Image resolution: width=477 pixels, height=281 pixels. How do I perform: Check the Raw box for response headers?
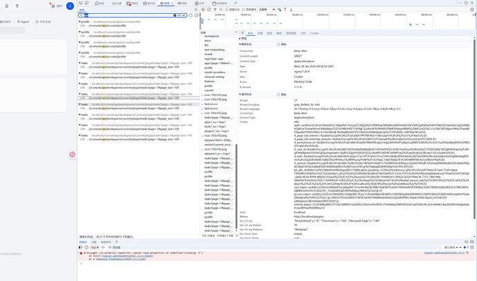[279, 43]
